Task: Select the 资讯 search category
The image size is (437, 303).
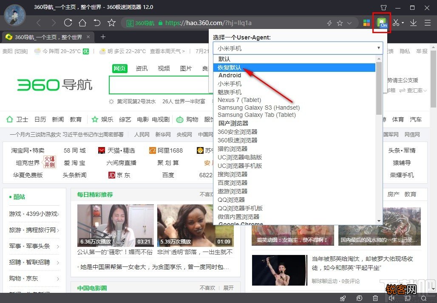Action: tap(142, 68)
